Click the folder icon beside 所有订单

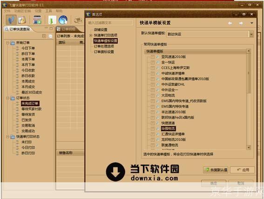13,43
